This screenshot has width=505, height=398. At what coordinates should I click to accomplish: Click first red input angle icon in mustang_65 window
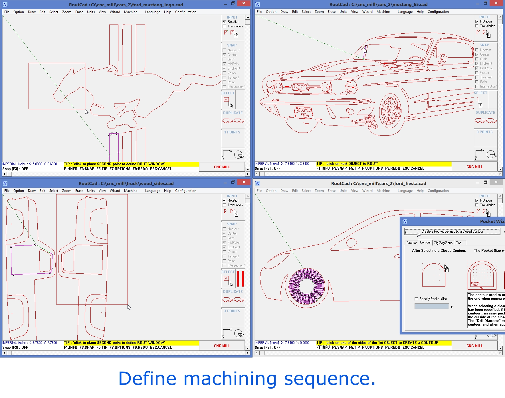(478, 32)
